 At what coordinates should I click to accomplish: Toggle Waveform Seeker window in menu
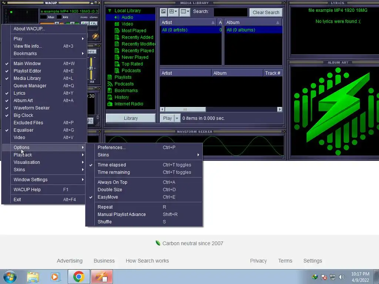point(44,108)
